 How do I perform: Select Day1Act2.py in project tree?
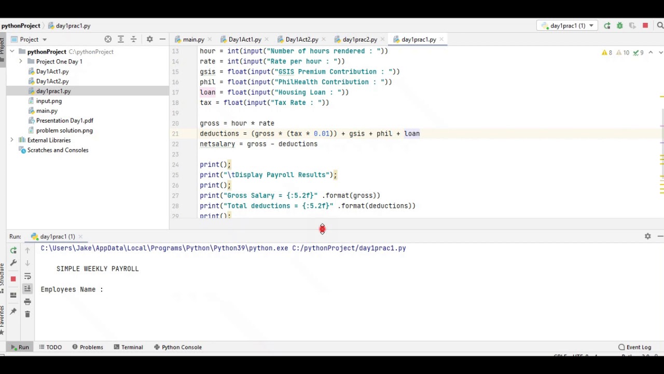pyautogui.click(x=52, y=82)
